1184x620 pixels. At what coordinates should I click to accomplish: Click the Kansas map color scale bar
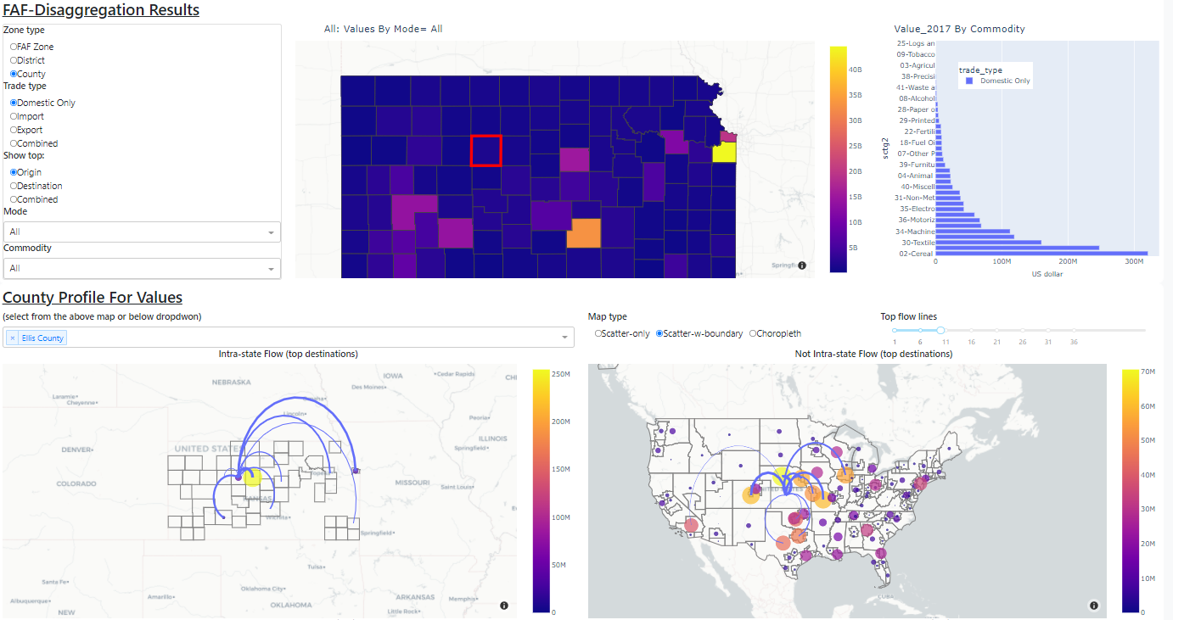(839, 159)
